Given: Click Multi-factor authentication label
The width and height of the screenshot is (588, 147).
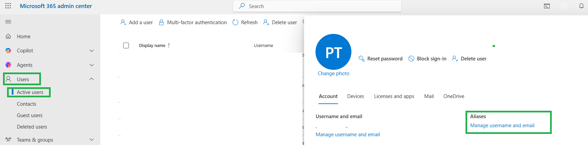Looking at the screenshot, I should point(197,22).
